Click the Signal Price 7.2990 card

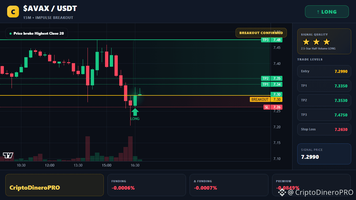pos(324,154)
